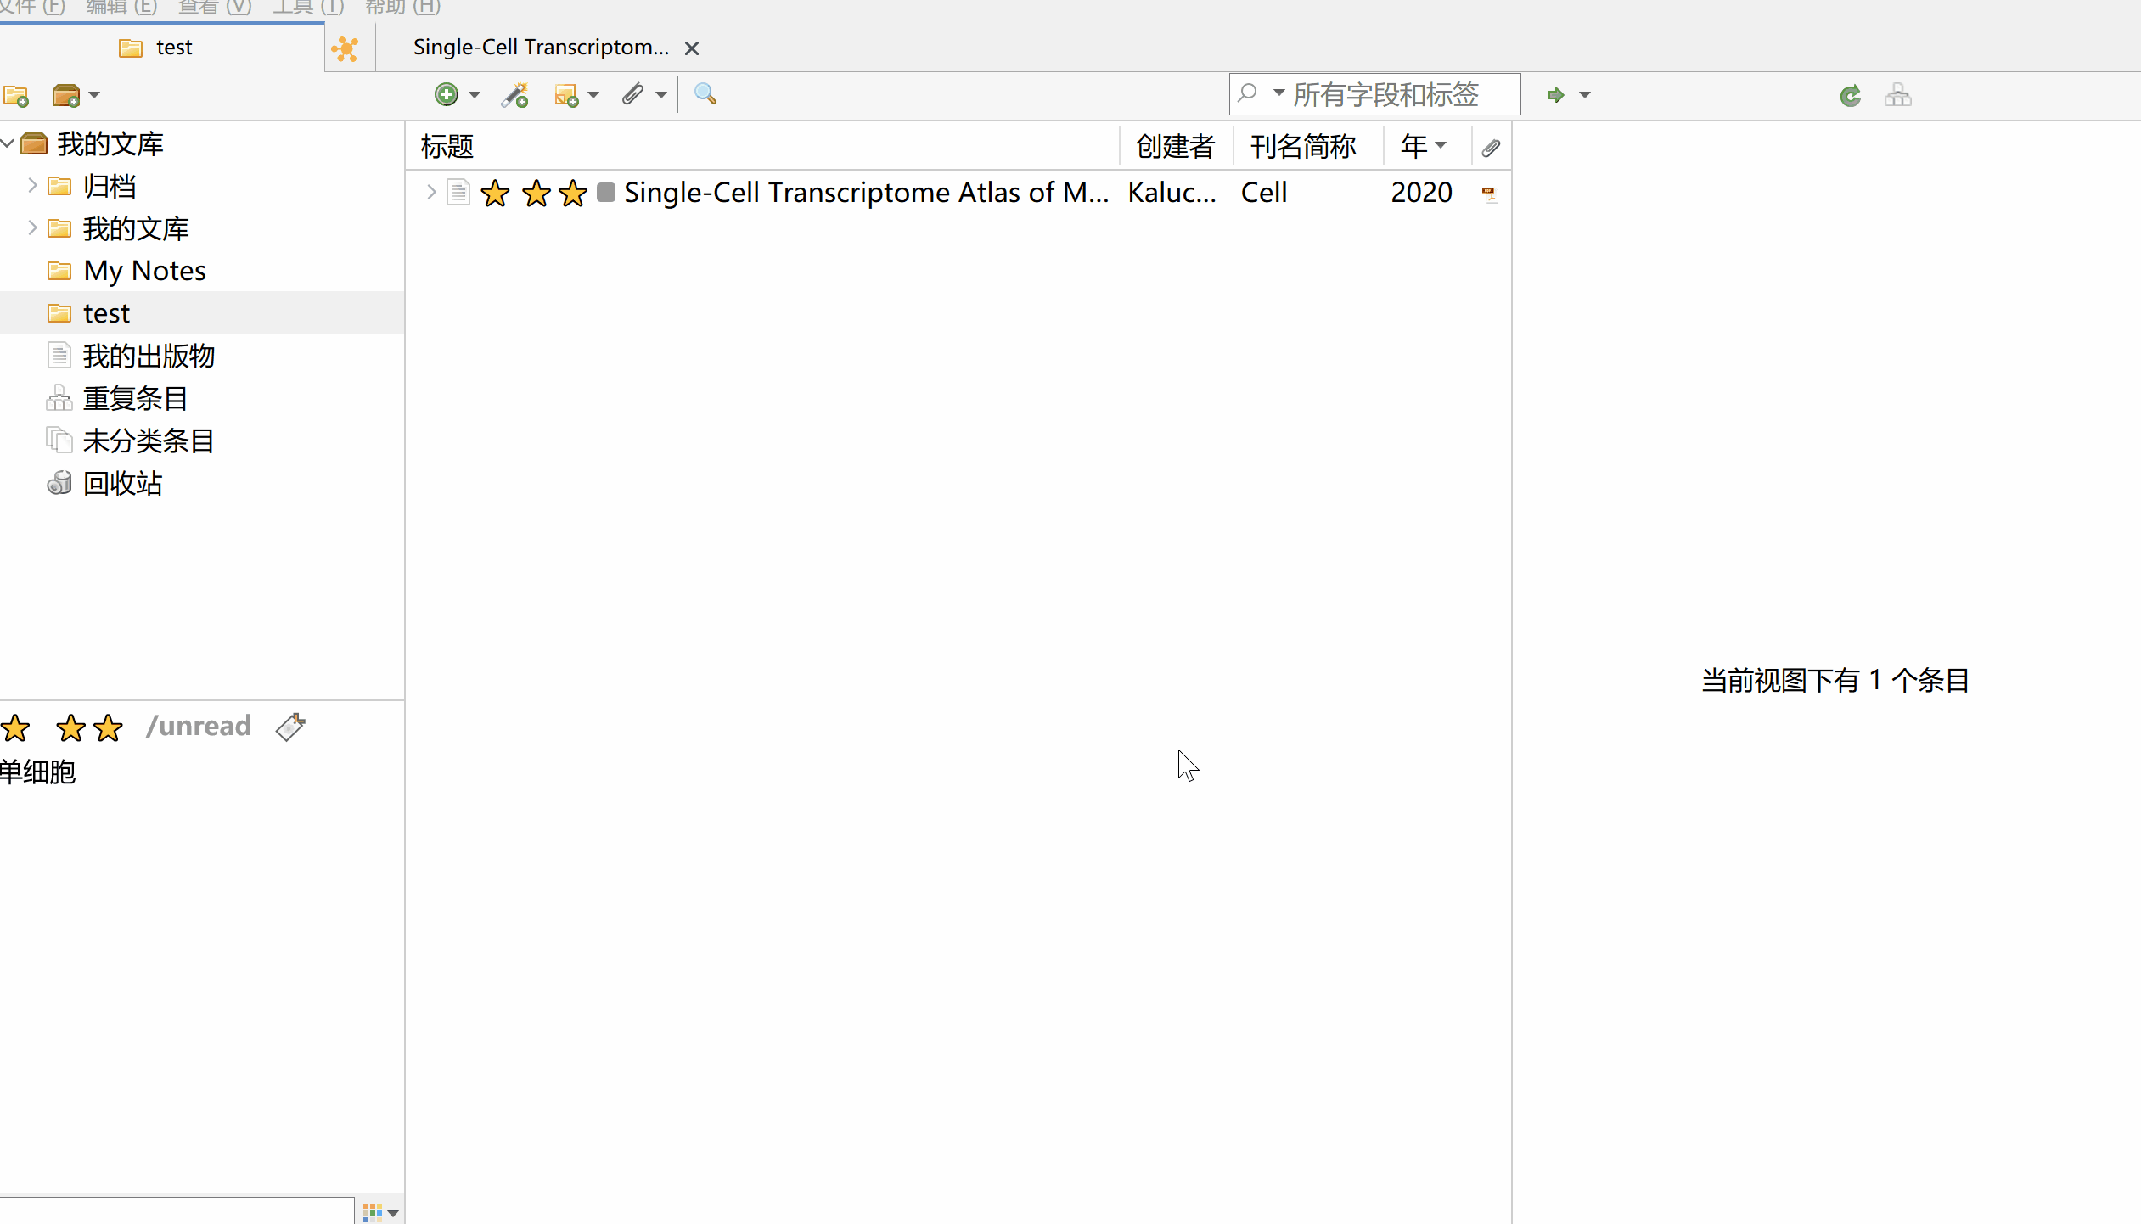Image resolution: width=2141 pixels, height=1224 pixels.
Task: Open the 工具 (T) menu
Action: click(x=308, y=7)
